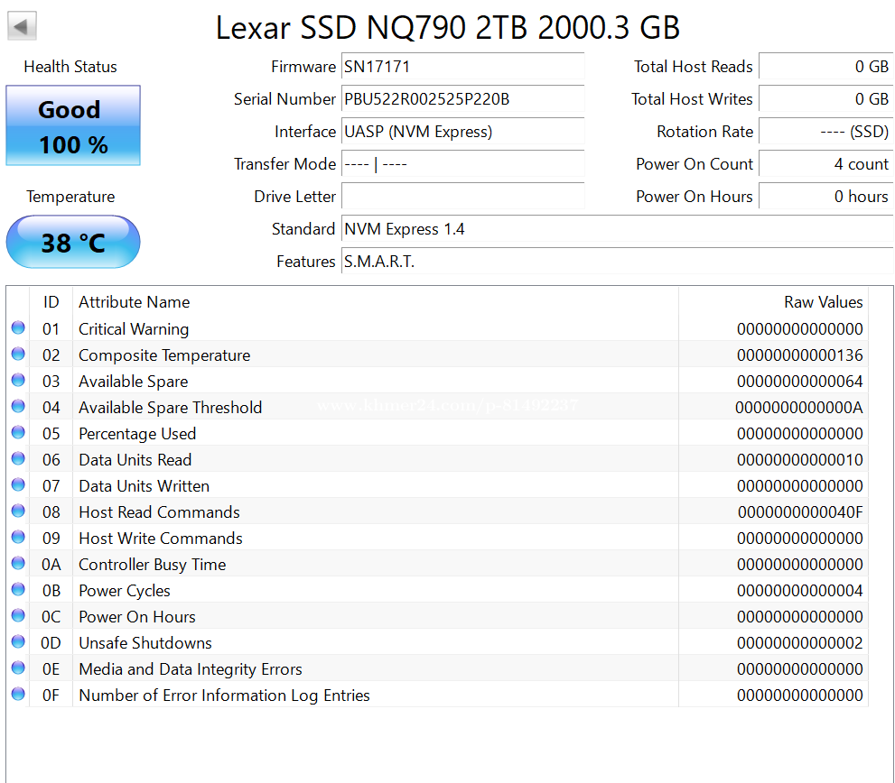Select the Critical Warning attribute name
Screen dimensions: 895x783
134,329
